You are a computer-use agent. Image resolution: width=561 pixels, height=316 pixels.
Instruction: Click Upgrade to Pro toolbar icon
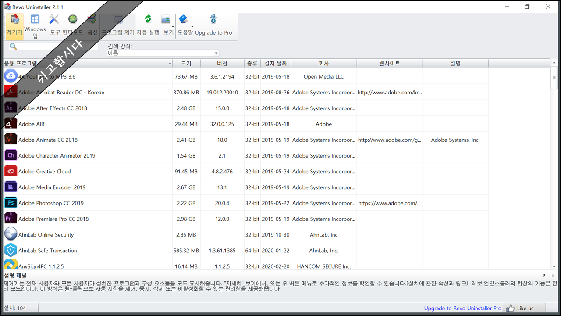tap(213, 19)
